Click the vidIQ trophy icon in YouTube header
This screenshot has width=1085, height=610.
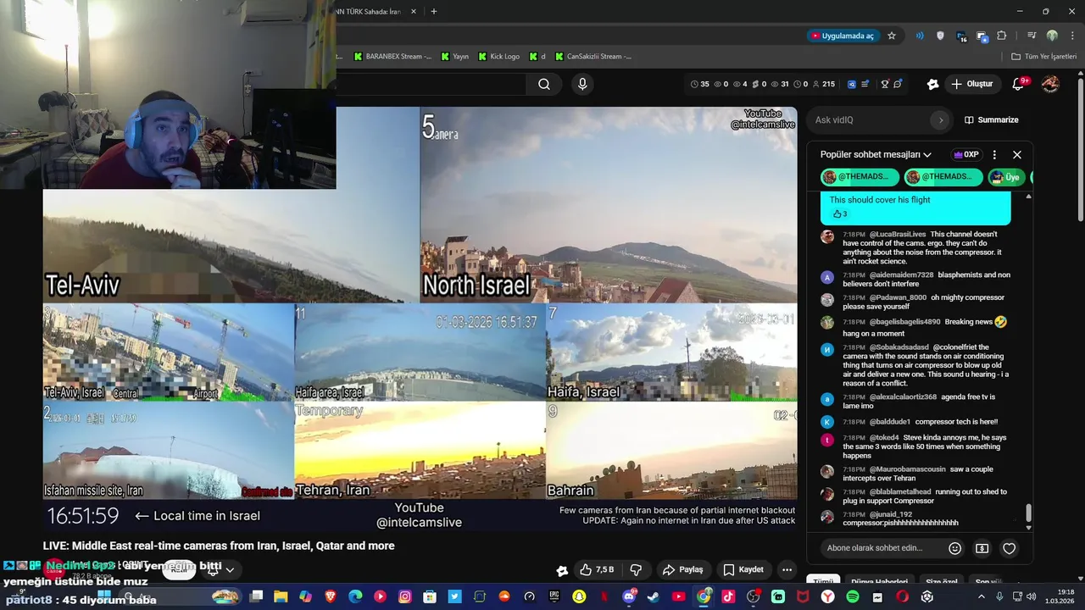pyautogui.click(x=885, y=84)
